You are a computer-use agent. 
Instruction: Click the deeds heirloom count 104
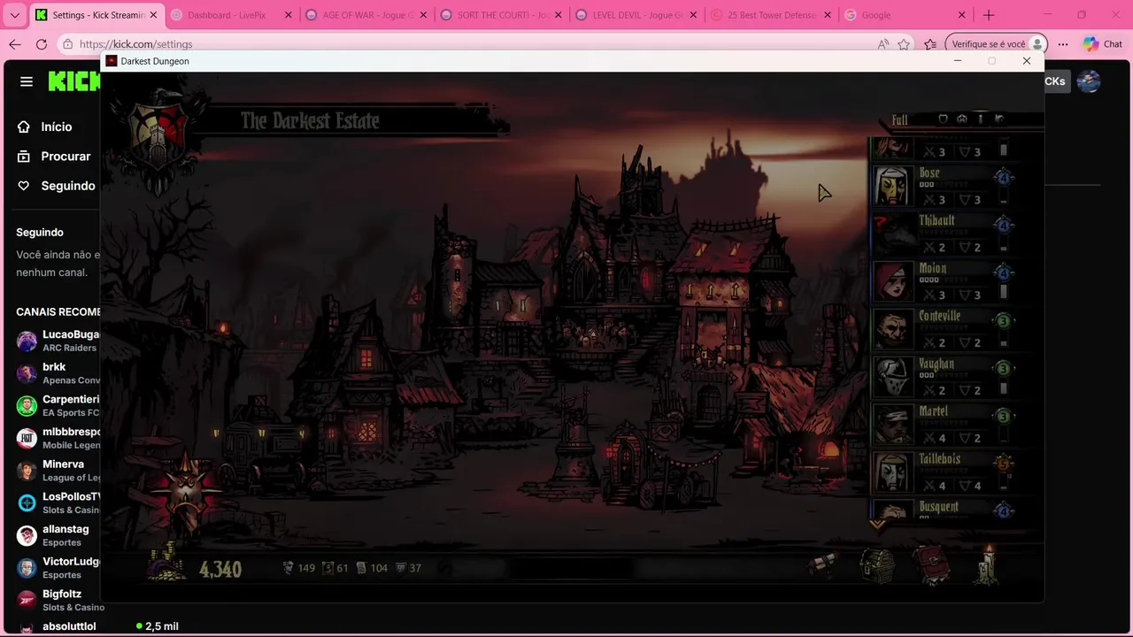tap(372, 568)
